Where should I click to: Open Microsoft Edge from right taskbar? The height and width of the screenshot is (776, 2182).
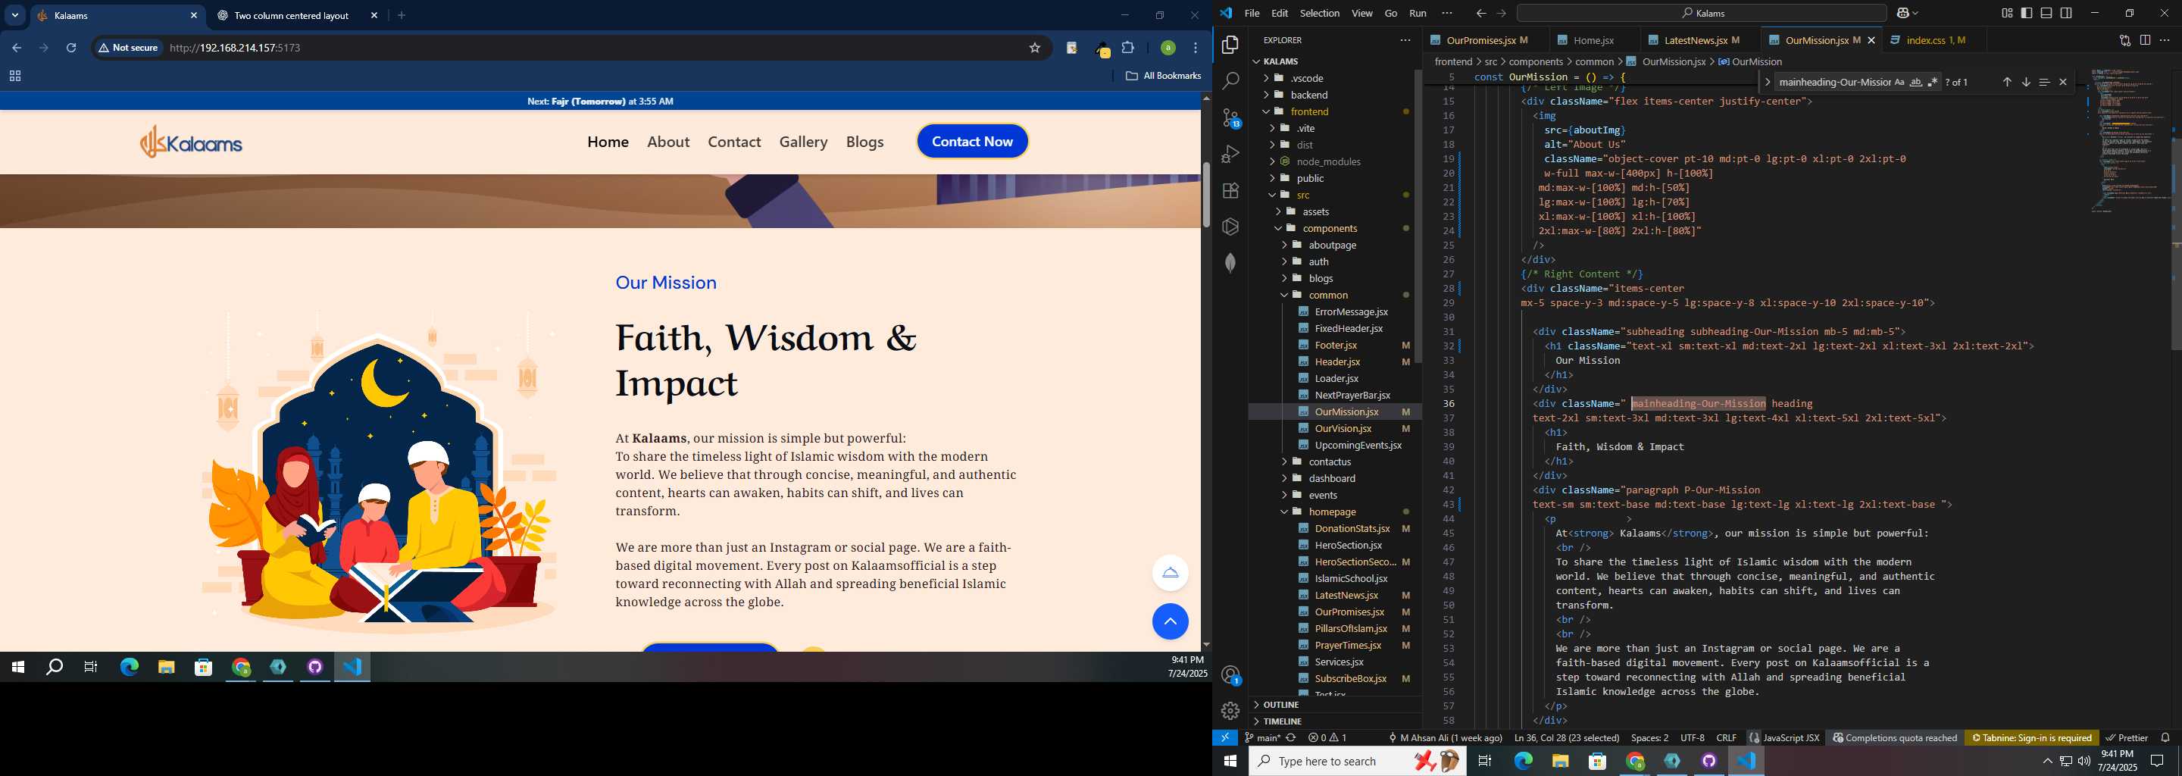click(1522, 762)
